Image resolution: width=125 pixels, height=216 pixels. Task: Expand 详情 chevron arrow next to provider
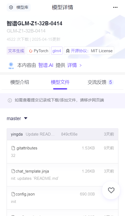[81, 66]
